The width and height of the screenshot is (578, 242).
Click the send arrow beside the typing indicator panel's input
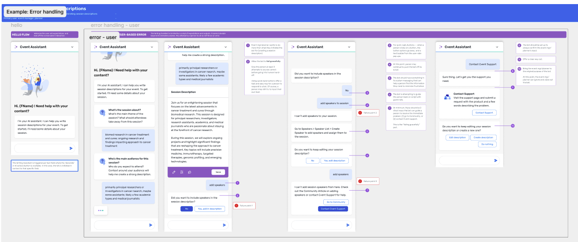point(151,225)
